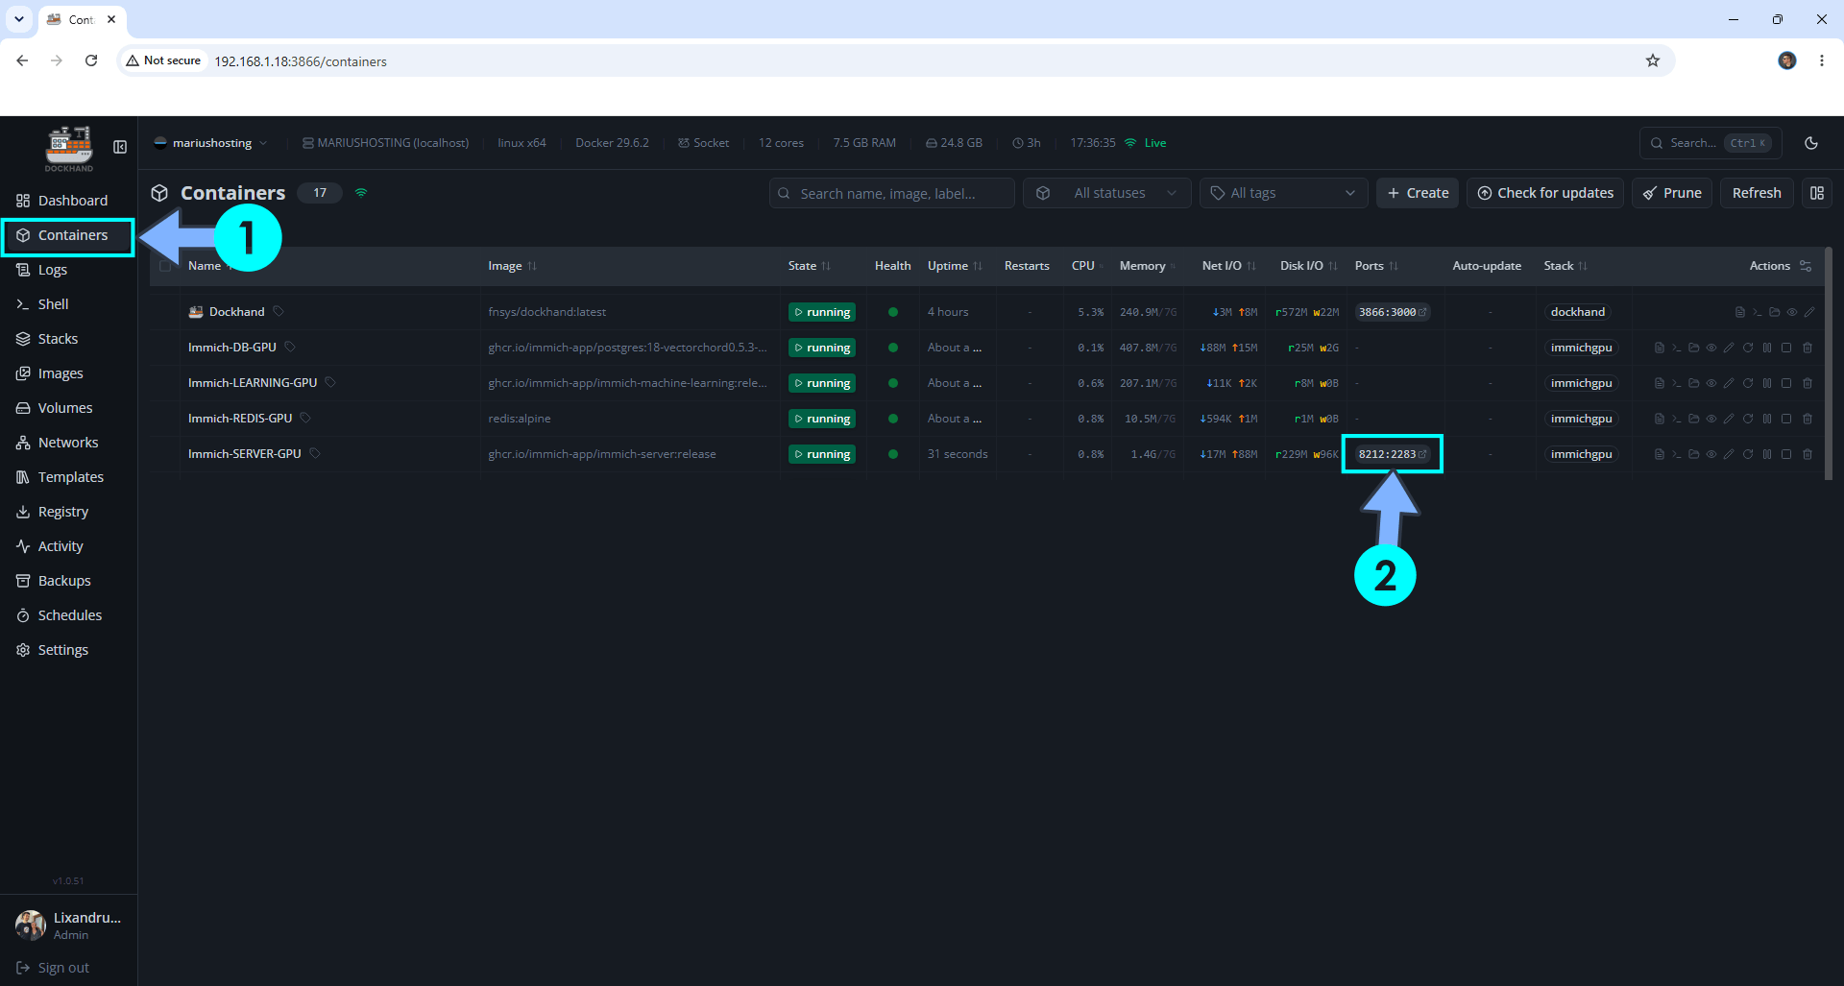
Task: Edit the Dockhand container
Action: 1809,312
